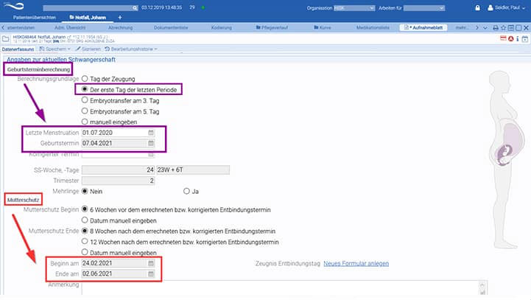This screenshot has width=531, height=300.
Task: Click the patient folder icon
Action: click(5, 39)
